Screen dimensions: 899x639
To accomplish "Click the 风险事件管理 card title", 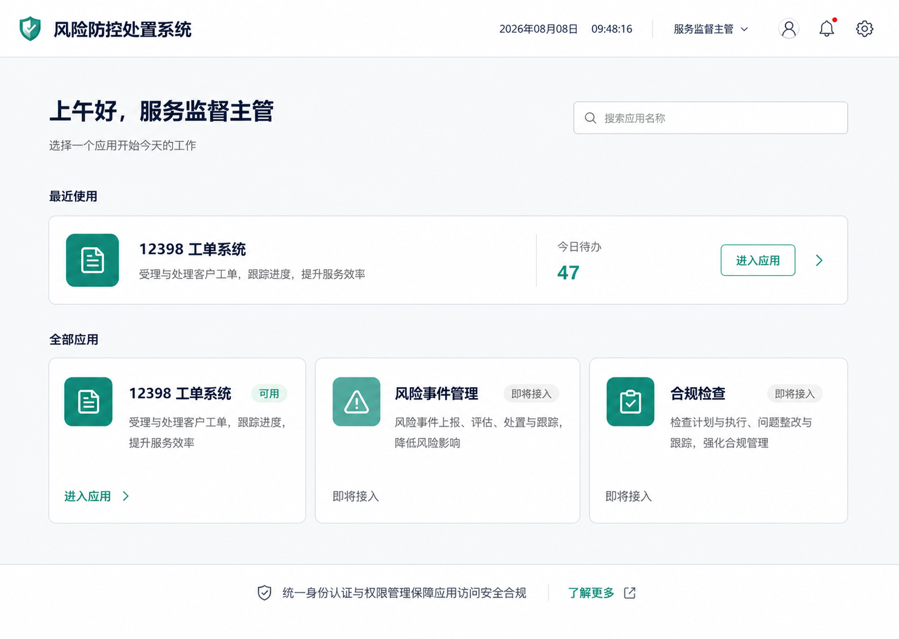I will (x=437, y=394).
